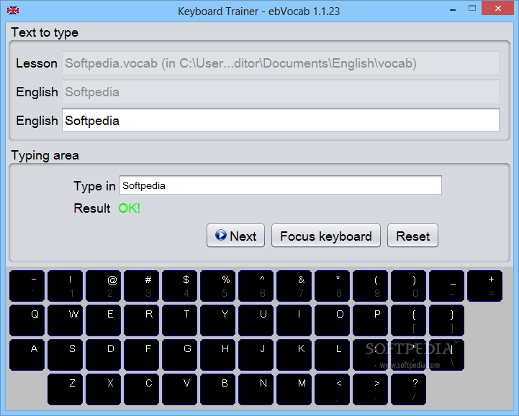Tap the H key on the virtual keyboard
This screenshot has height=416, width=519.
pyautogui.click(x=218, y=355)
